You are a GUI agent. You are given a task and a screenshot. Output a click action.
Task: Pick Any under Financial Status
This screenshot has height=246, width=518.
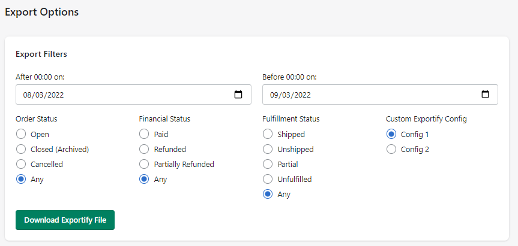click(144, 179)
